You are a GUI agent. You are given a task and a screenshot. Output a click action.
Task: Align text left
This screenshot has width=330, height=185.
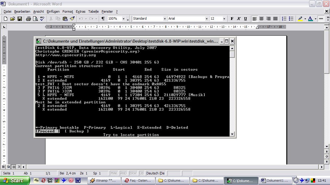coord(254,19)
